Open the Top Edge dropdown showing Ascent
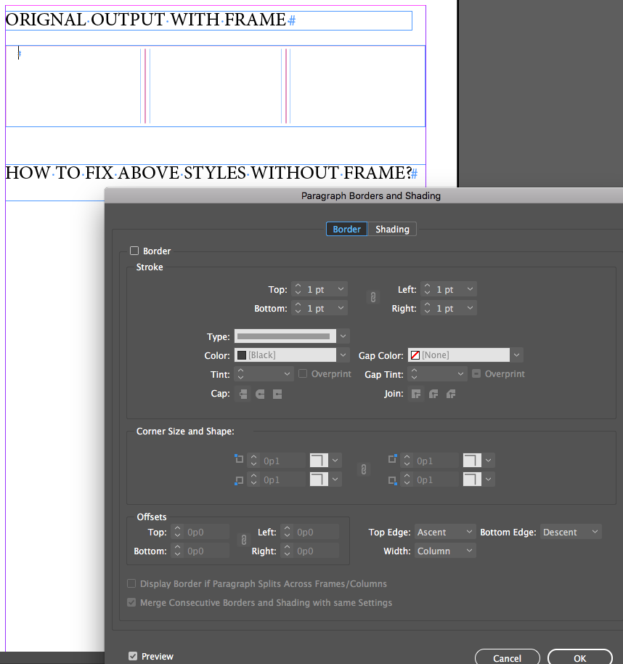Image resolution: width=623 pixels, height=664 pixels. (x=444, y=531)
